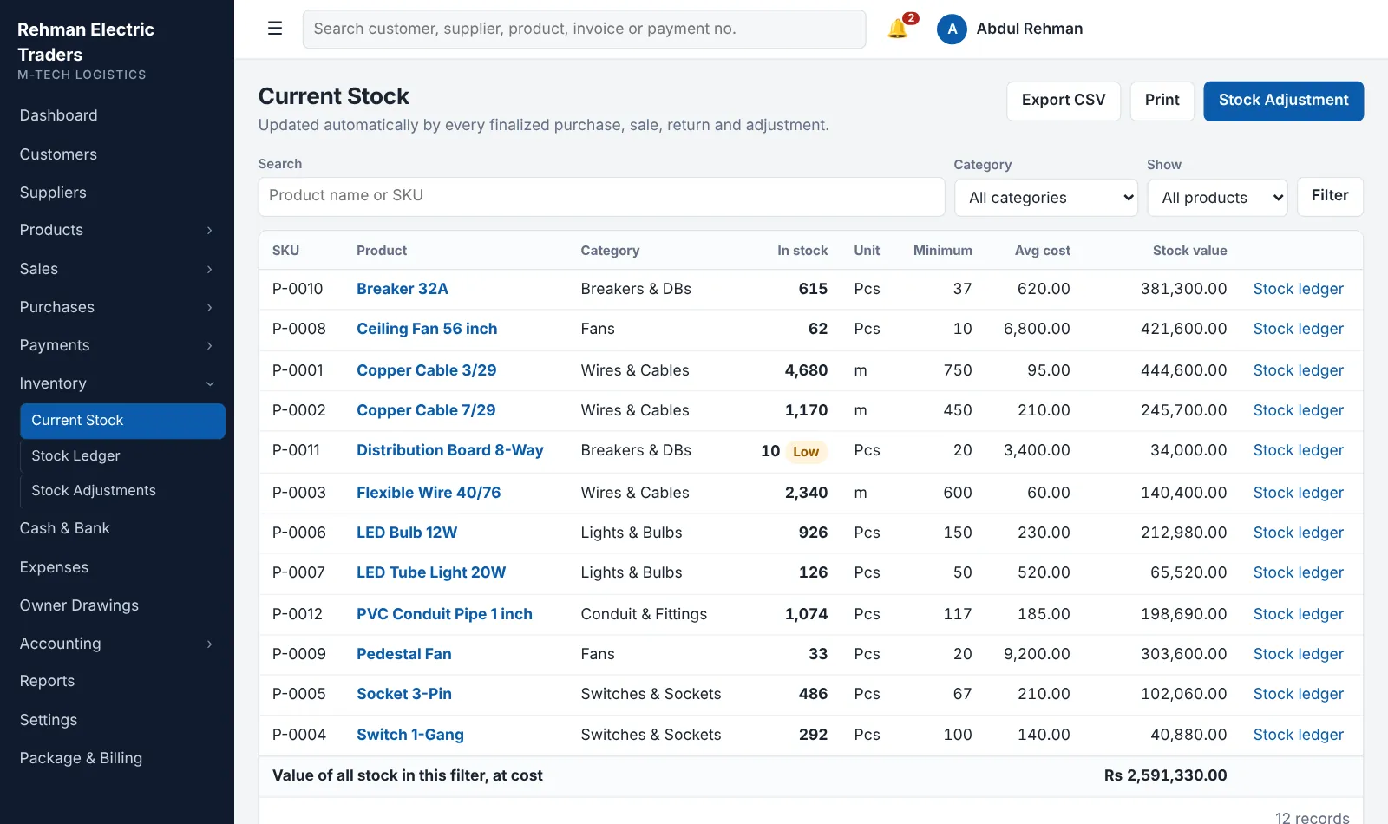The height and width of the screenshot is (824, 1388).
Task: Open Stock ledger for Switch 1-Gang
Action: tap(1298, 735)
